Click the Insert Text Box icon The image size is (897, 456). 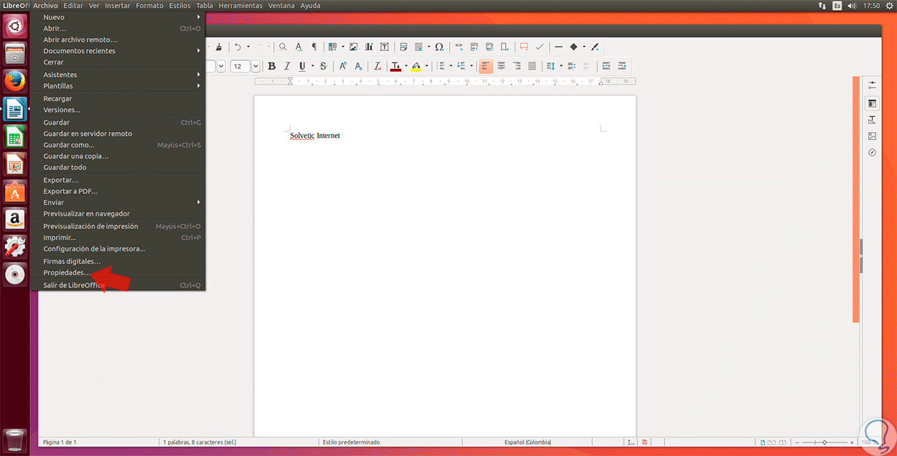(x=385, y=47)
